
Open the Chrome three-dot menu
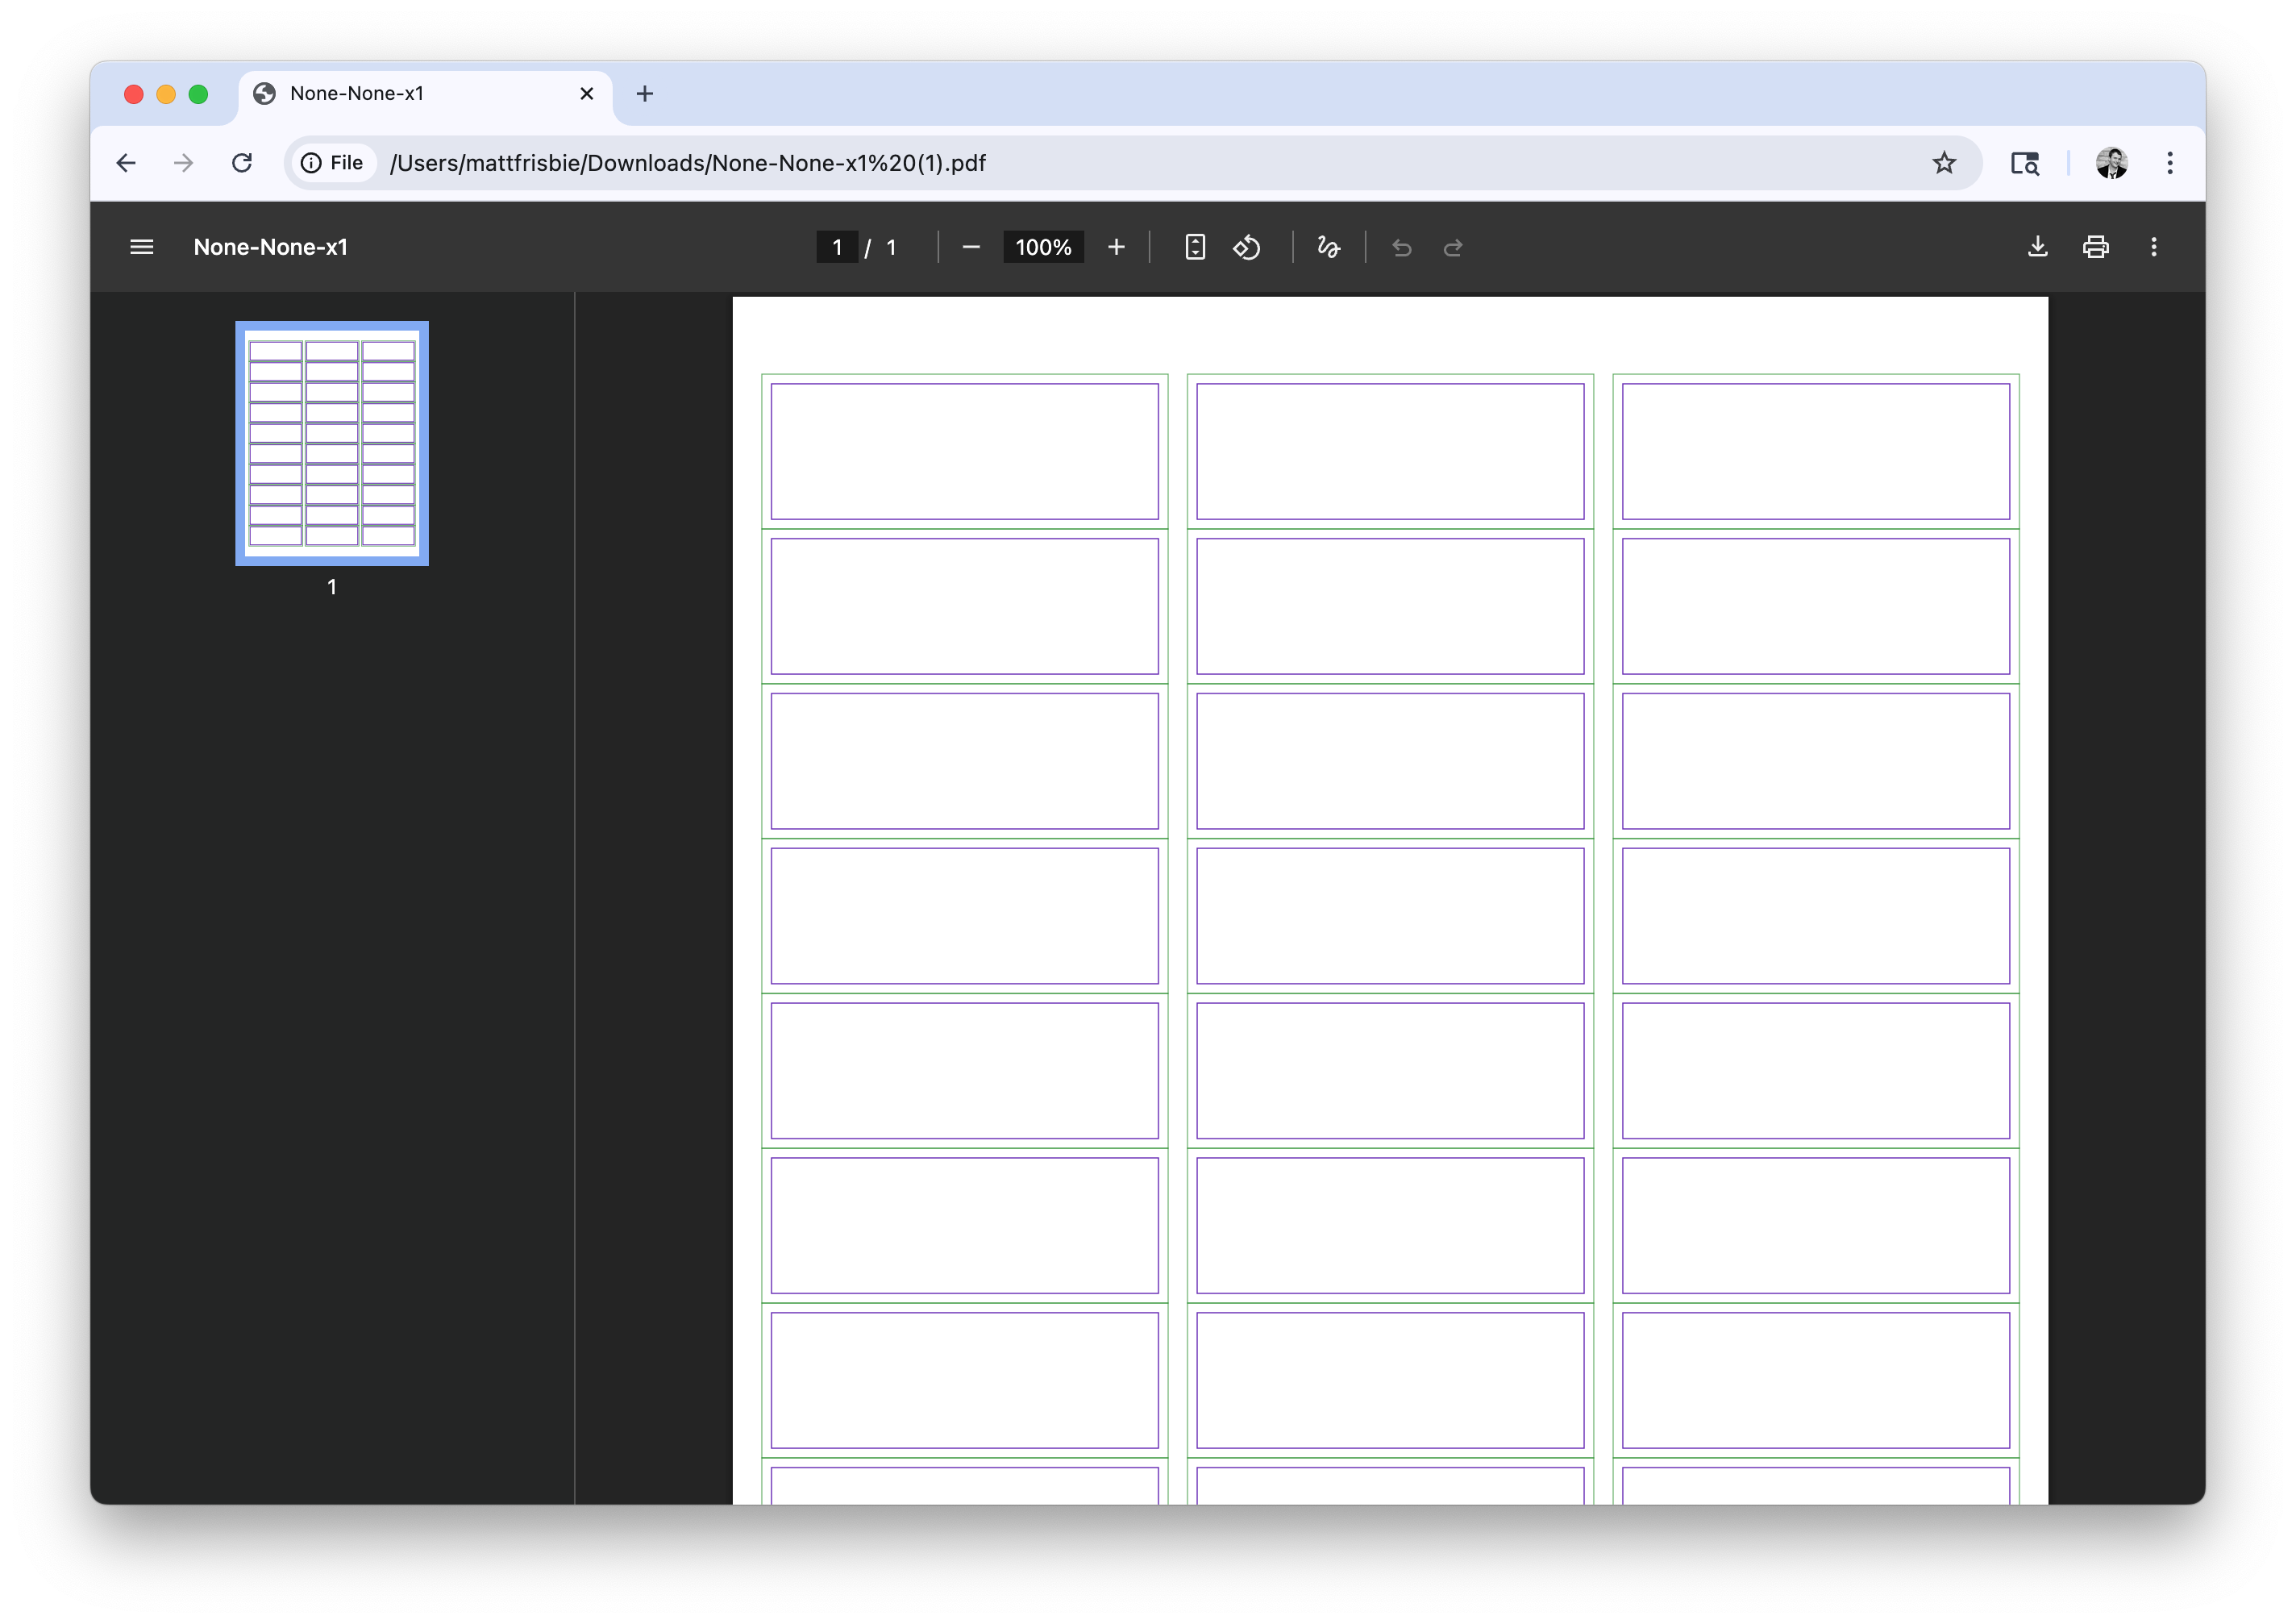2170,163
